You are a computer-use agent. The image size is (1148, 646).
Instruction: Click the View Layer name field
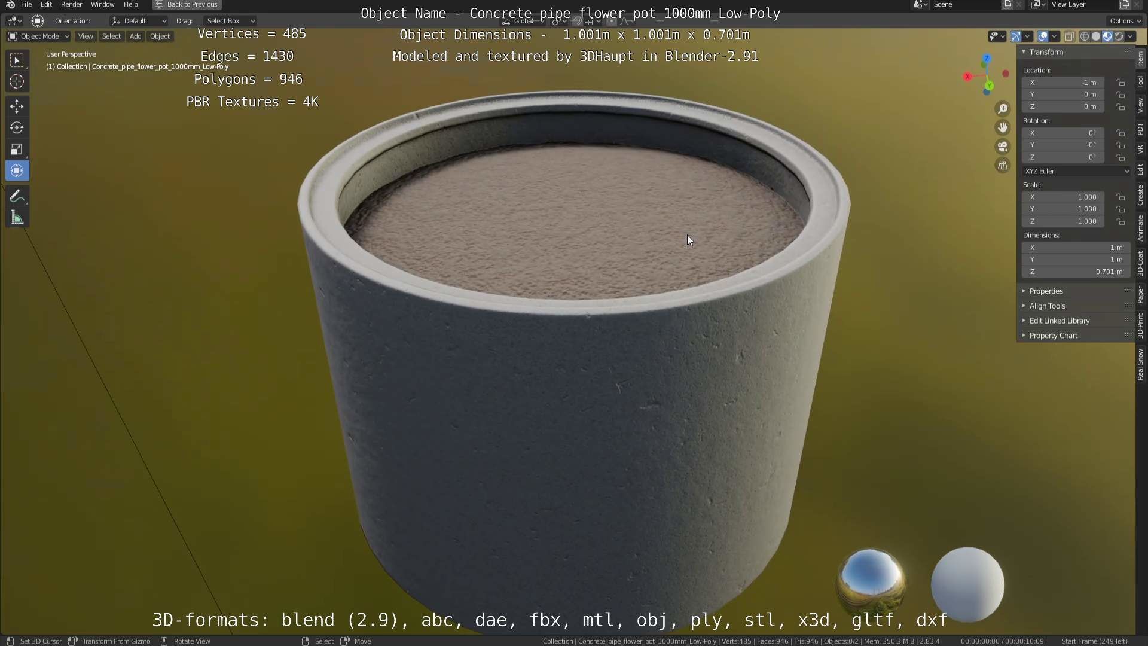[1083, 4]
